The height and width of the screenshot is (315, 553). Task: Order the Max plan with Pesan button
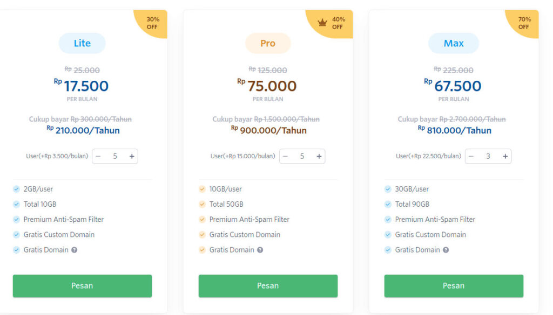pyautogui.click(x=454, y=286)
